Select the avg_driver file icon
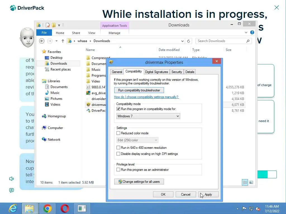 tap(88, 93)
